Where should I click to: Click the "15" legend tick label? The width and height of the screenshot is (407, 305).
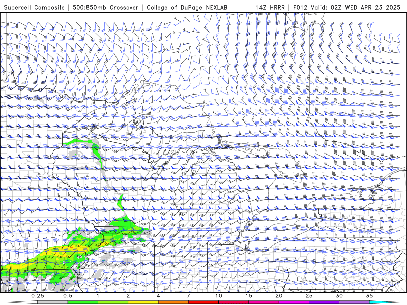[x=249, y=296]
